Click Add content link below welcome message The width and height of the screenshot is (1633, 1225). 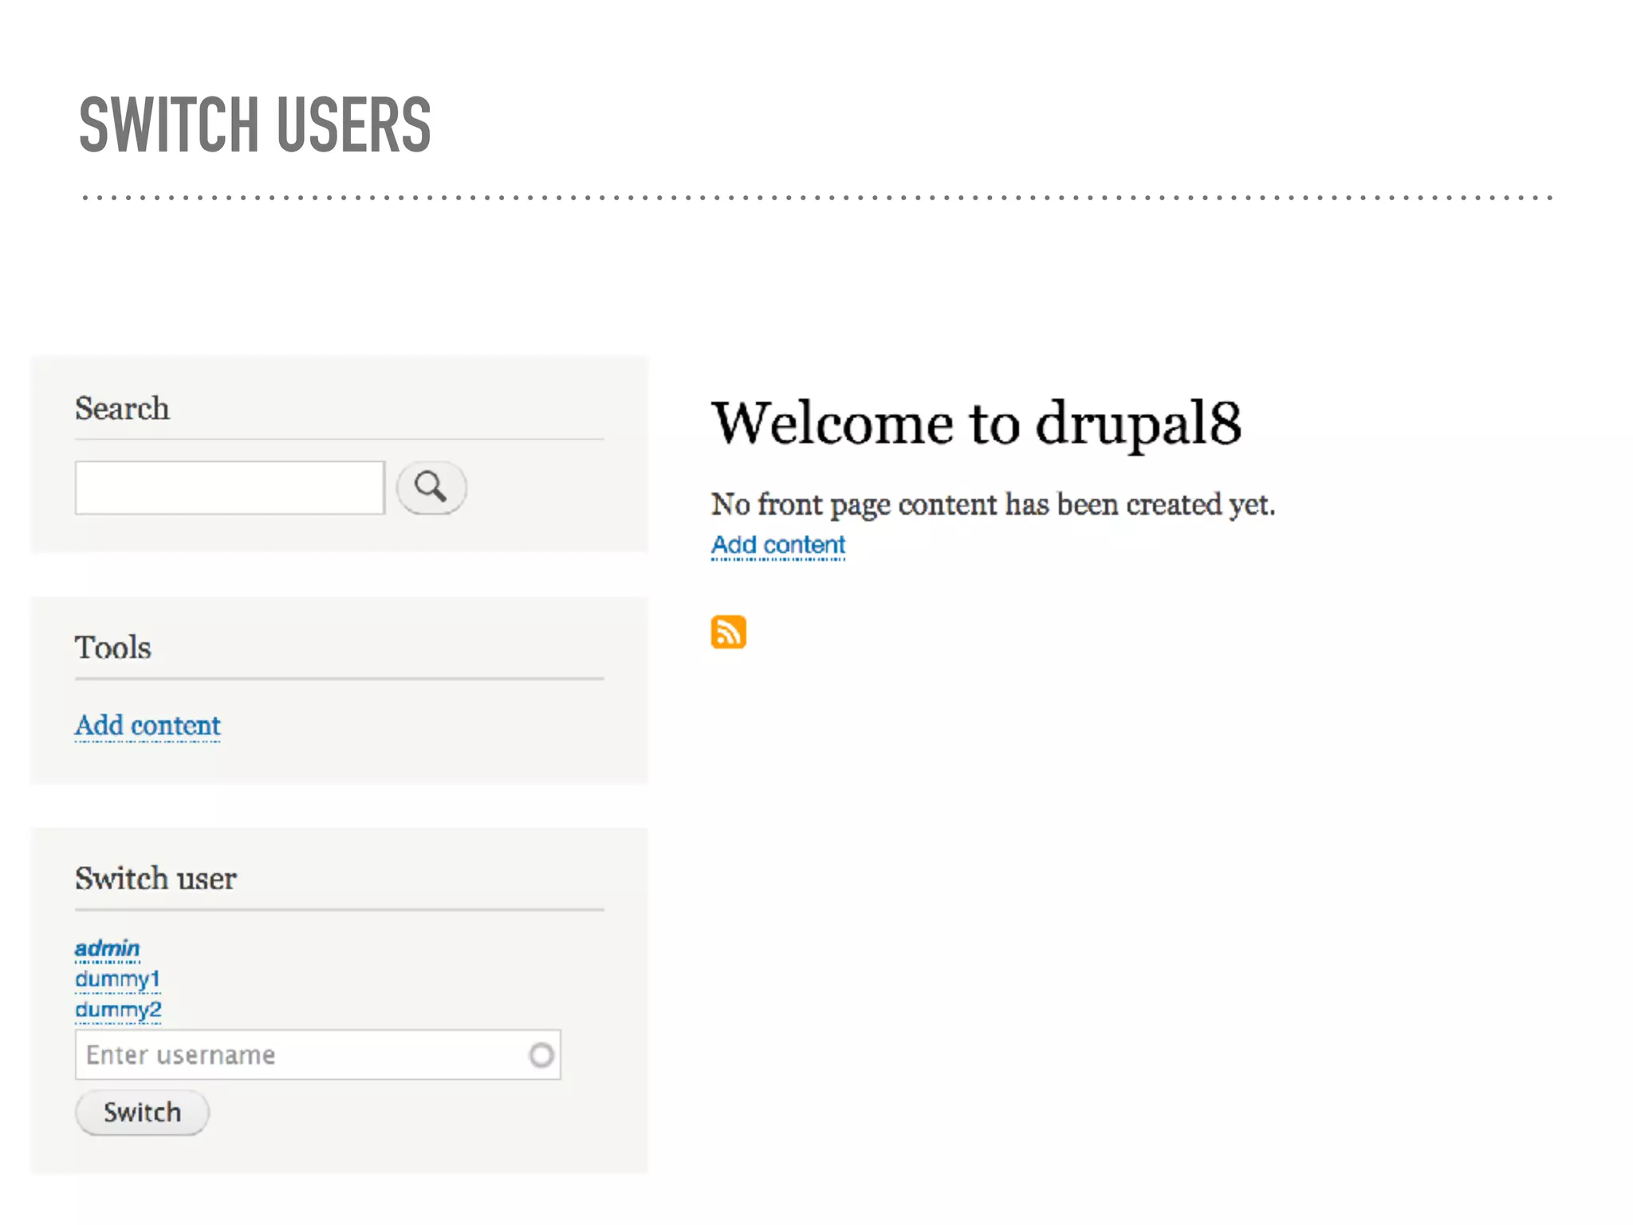click(x=777, y=546)
